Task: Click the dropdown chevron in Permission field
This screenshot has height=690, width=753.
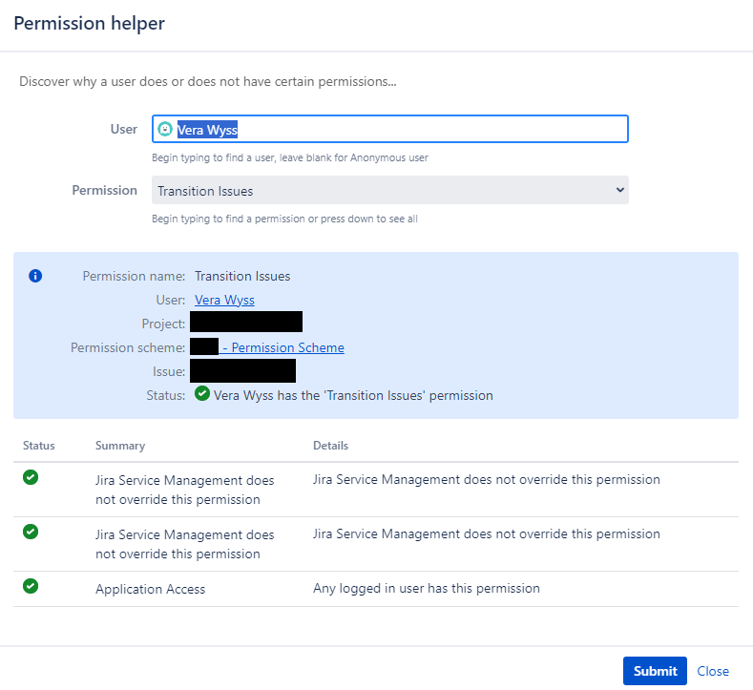Action: click(x=620, y=190)
